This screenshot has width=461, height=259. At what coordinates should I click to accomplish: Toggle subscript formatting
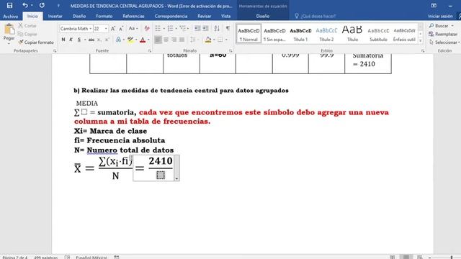click(99, 40)
